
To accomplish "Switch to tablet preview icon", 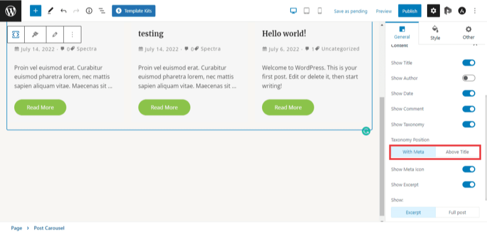I will click(307, 10).
